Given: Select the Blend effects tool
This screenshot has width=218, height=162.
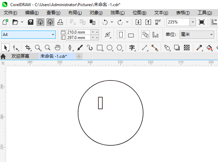Looking at the screenshot, I should click(167, 48).
